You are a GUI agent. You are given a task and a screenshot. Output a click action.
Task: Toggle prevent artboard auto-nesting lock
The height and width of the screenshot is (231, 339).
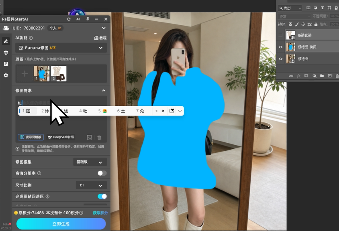pyautogui.click(x=310, y=24)
